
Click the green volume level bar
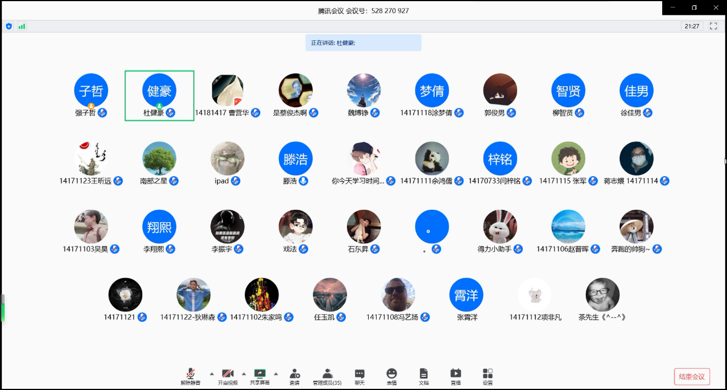tap(3, 310)
